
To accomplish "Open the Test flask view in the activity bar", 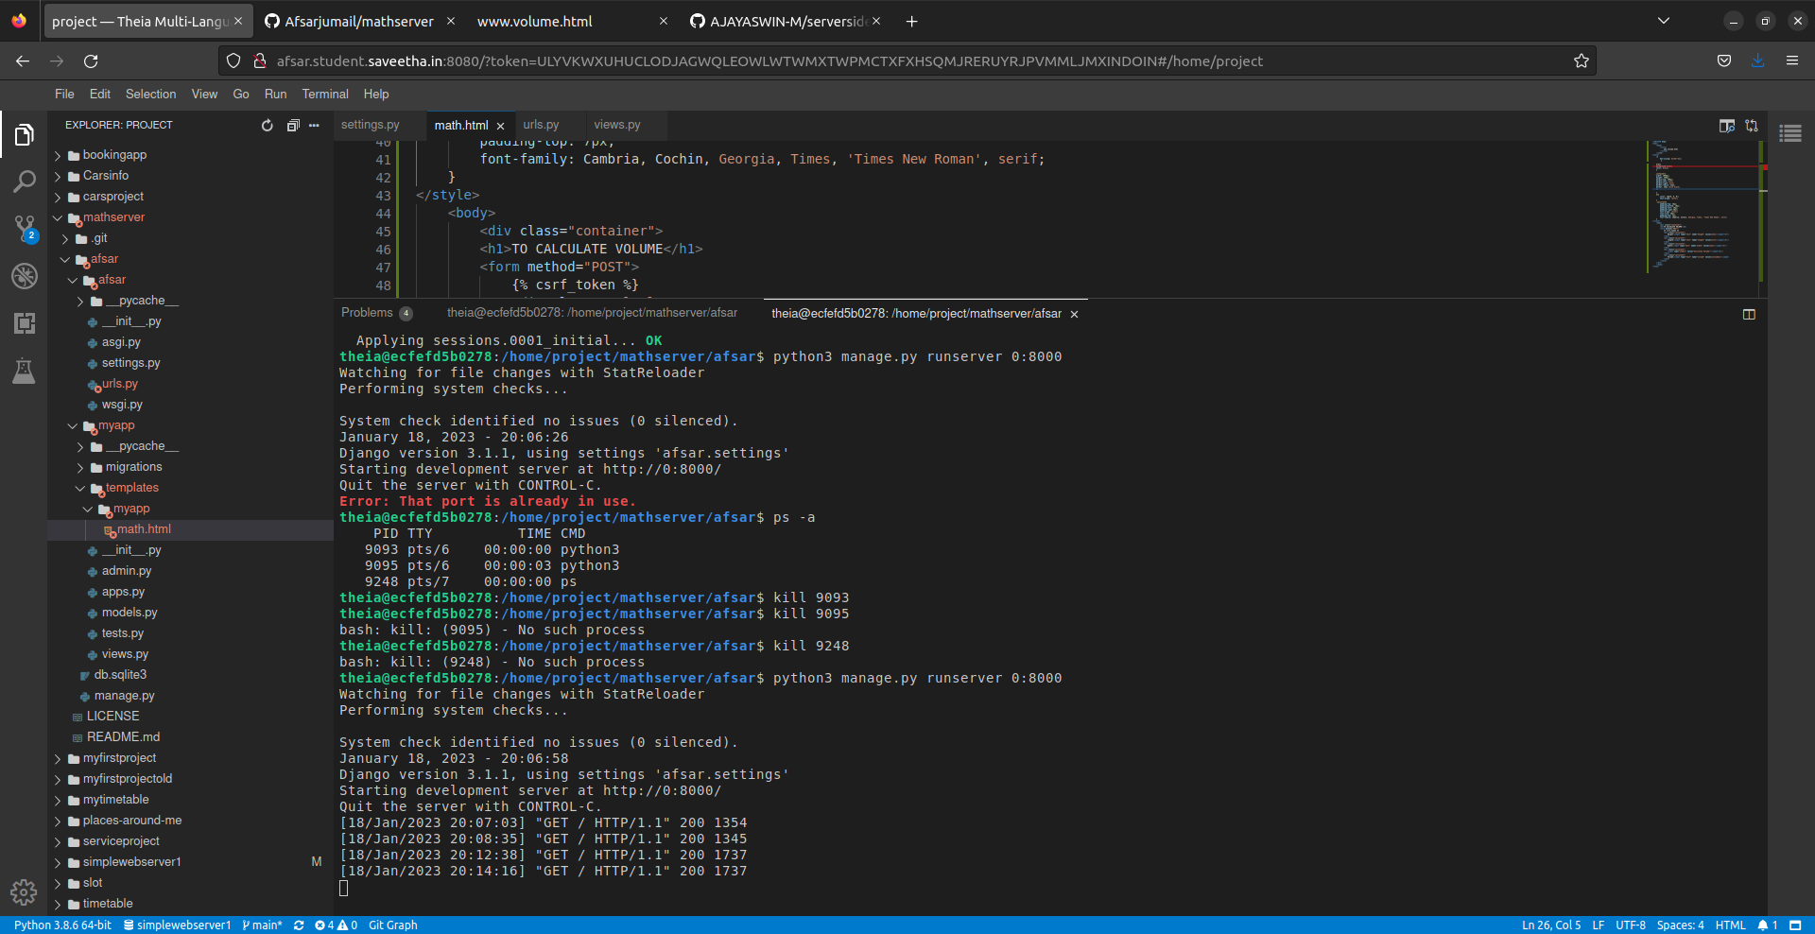I will click(24, 371).
